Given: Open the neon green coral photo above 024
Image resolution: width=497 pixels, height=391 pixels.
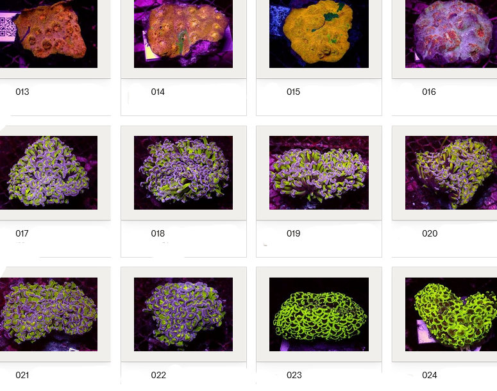Looking at the screenshot, I should [451, 314].
